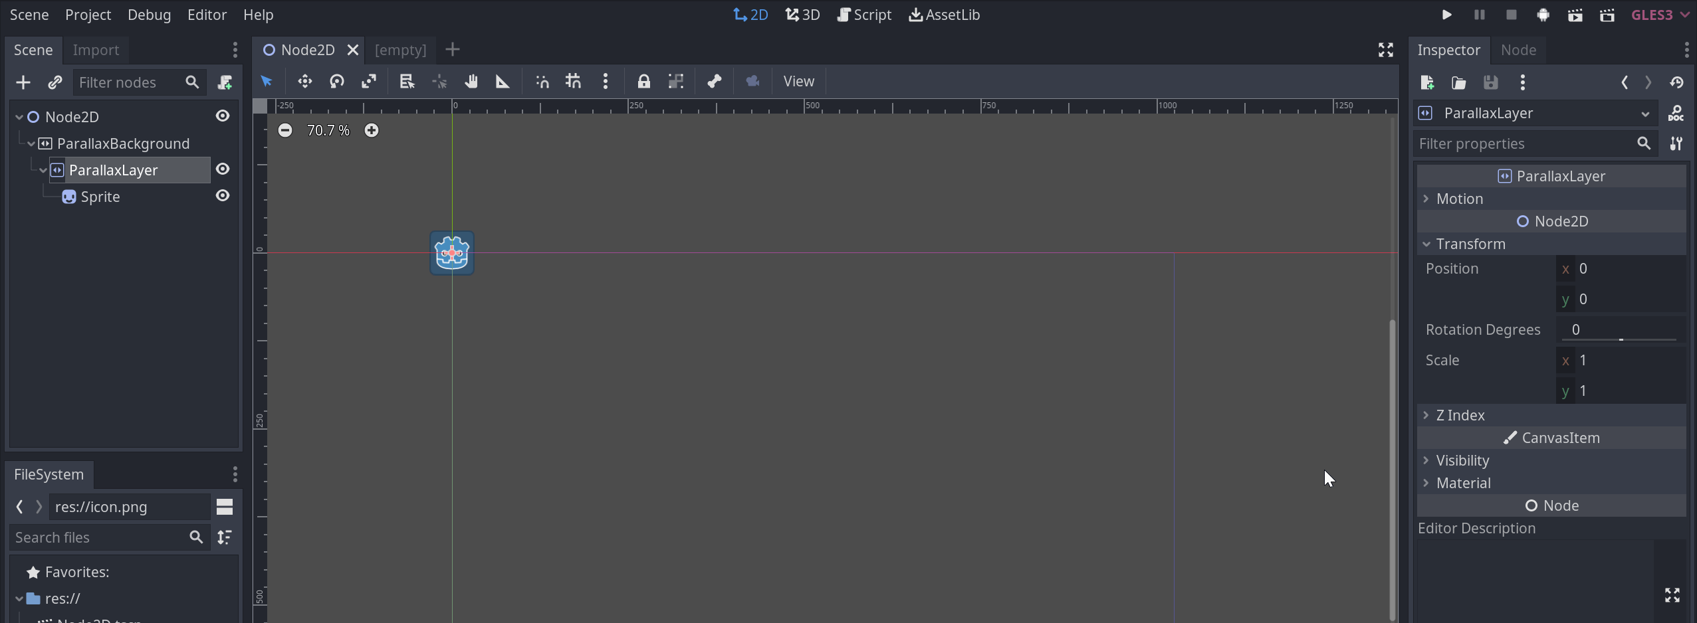Viewport: 1697px width, 623px height.
Task: Hide the Sprite node
Action: click(x=223, y=195)
